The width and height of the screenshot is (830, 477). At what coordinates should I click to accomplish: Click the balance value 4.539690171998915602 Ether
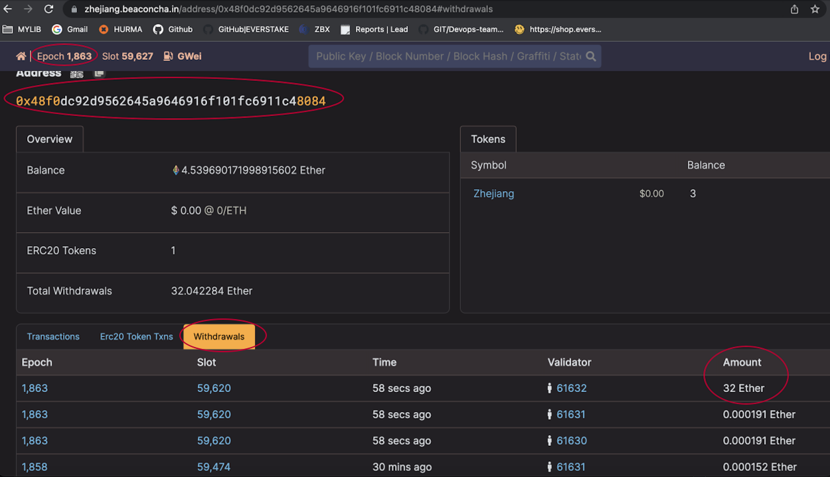(253, 170)
